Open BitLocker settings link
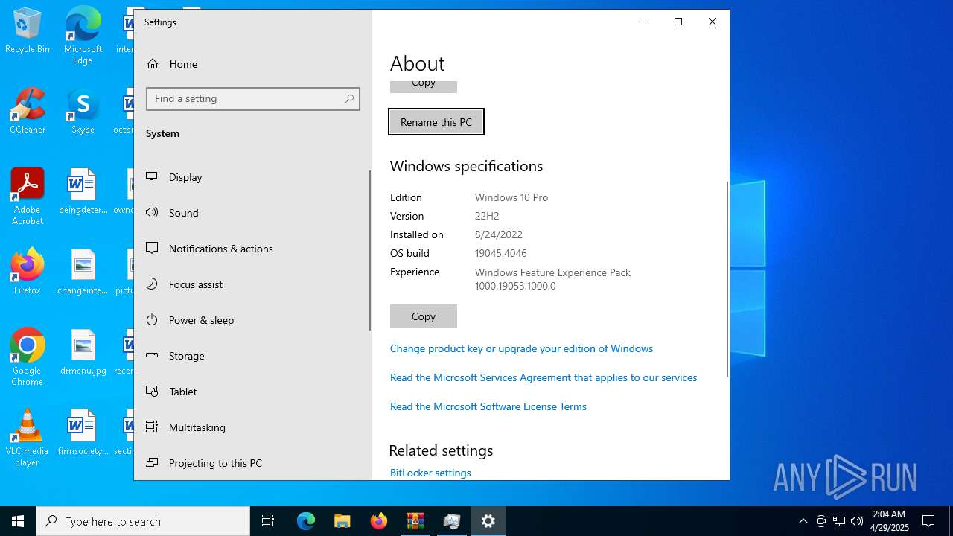The width and height of the screenshot is (953, 536). coord(430,473)
